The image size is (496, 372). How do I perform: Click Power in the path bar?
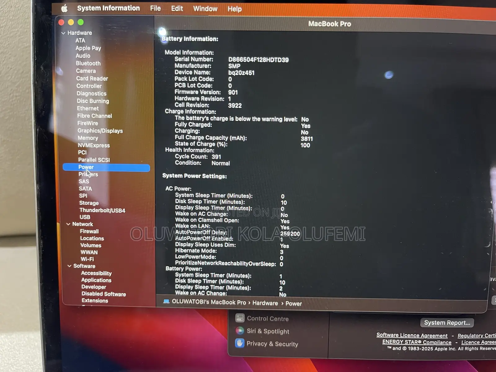coord(294,303)
